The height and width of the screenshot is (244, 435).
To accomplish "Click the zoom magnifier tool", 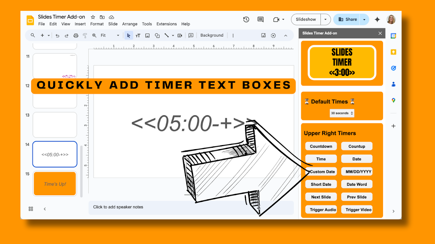I will coord(94,35).
